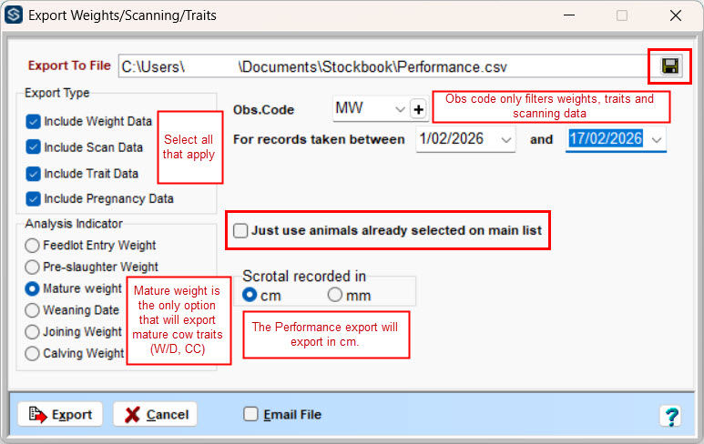704x444 pixels.
Task: Uncheck Include Pregnancy Data
Action: 34,198
